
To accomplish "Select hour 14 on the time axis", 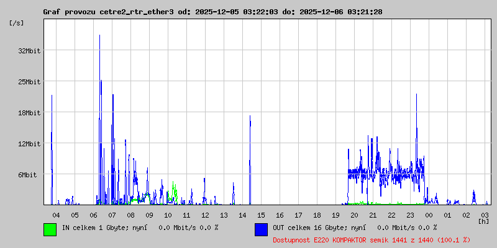I will [x=242, y=215].
